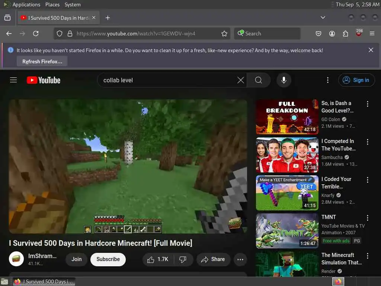381x286 pixels.
Task: Dismiss the Refresh Firefox notification bar
Action: point(371,50)
